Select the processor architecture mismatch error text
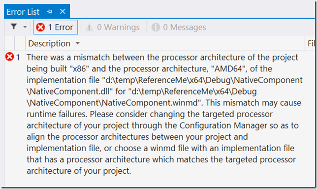The image size is (317, 189). click(x=164, y=114)
